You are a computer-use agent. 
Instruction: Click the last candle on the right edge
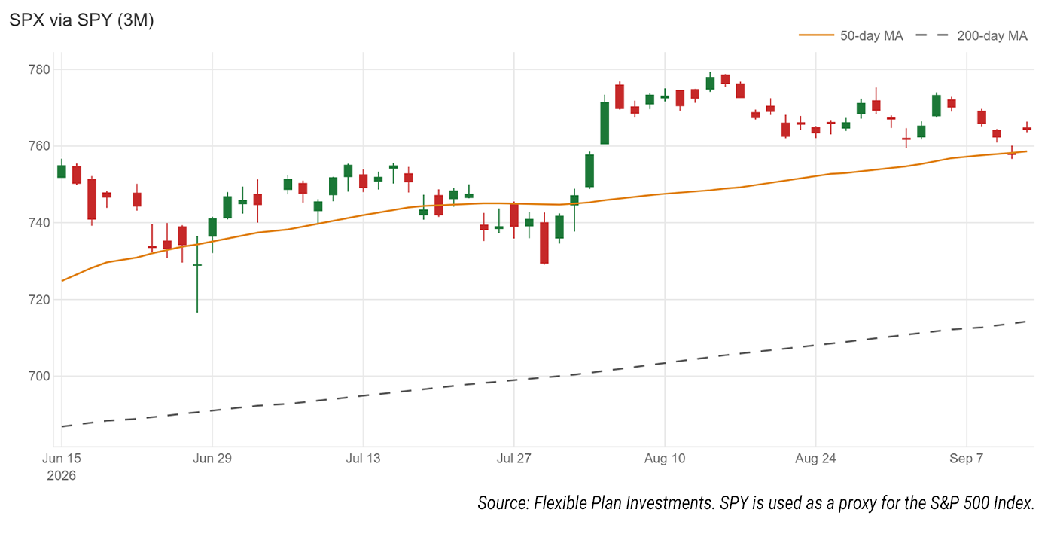click(1027, 128)
